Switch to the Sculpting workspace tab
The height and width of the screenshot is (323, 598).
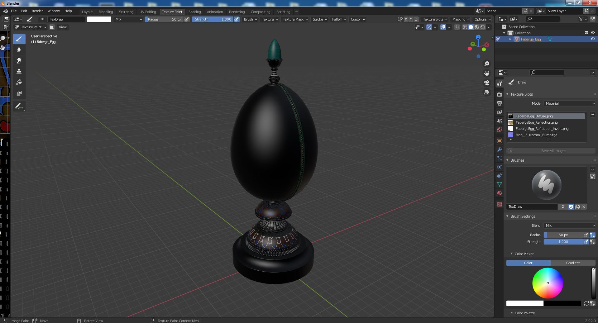click(x=126, y=12)
